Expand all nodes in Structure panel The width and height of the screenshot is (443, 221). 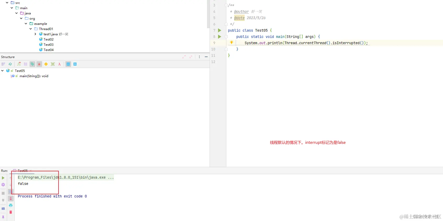pyautogui.click(x=184, y=57)
